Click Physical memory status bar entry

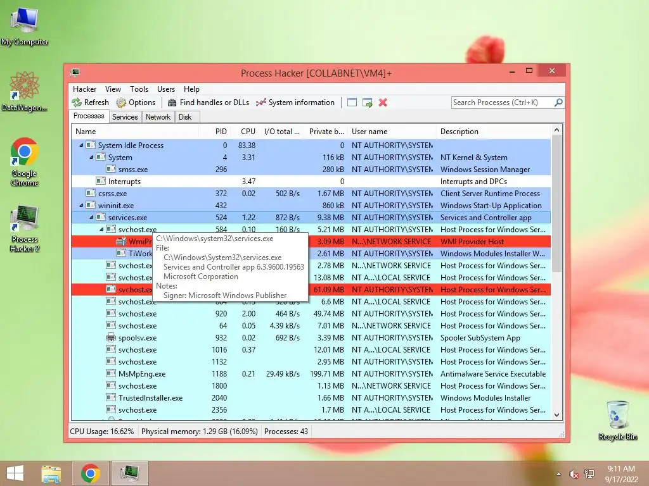[200, 432]
